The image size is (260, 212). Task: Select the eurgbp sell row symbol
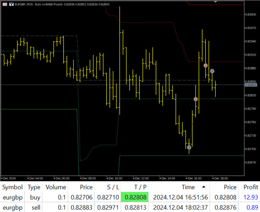click(13, 208)
